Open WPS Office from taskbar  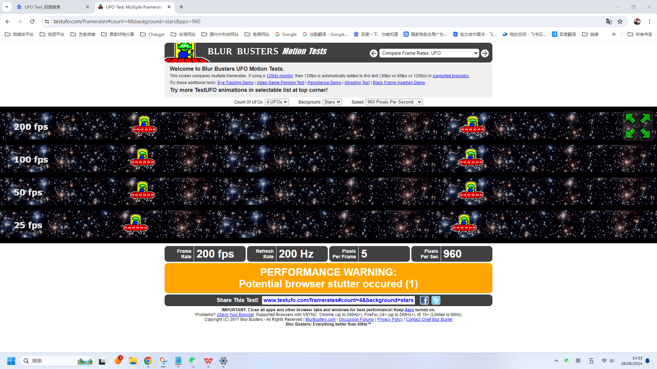(x=208, y=361)
